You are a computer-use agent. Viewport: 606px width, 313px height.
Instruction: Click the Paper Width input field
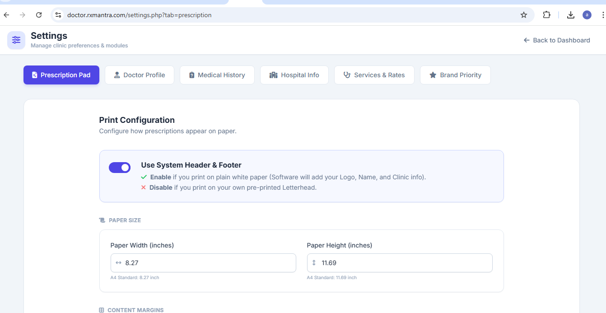point(208,263)
